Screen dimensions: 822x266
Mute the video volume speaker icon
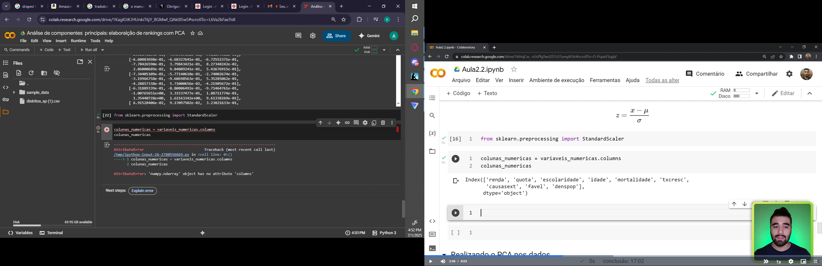[443, 262]
